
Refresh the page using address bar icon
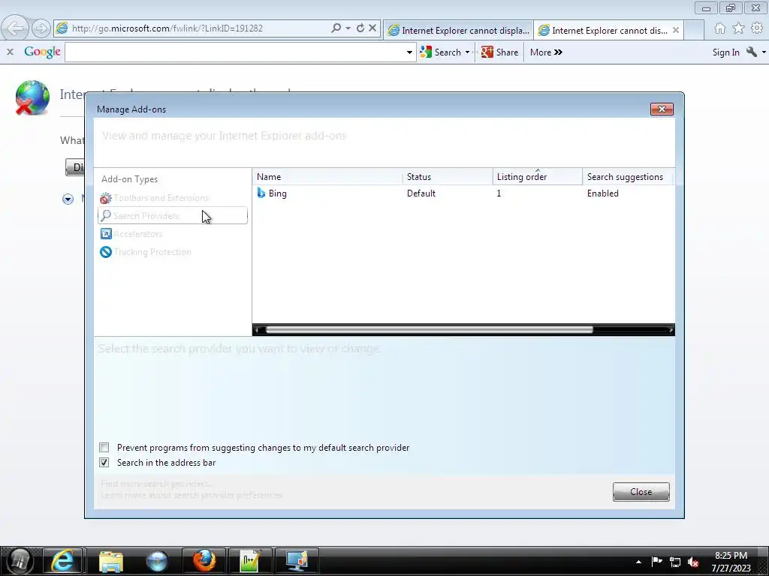point(360,28)
